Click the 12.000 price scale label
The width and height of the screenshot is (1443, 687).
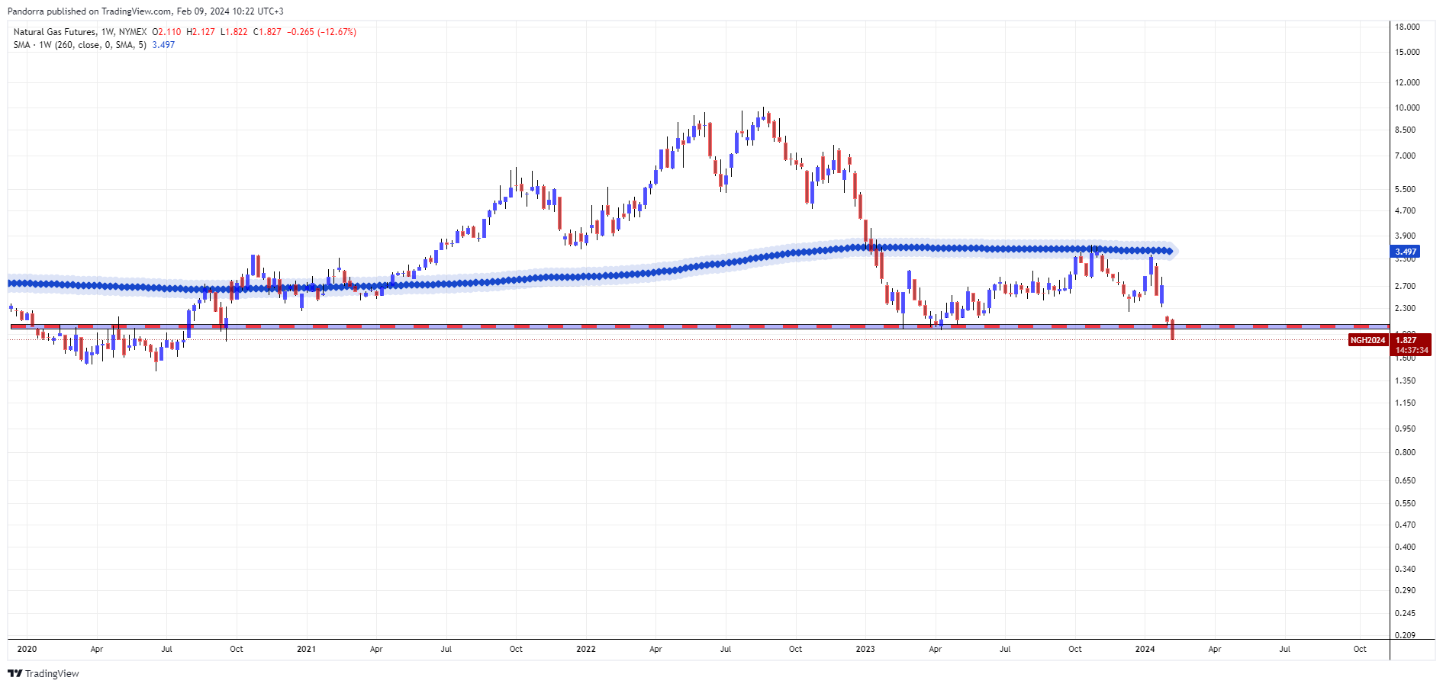point(1407,82)
